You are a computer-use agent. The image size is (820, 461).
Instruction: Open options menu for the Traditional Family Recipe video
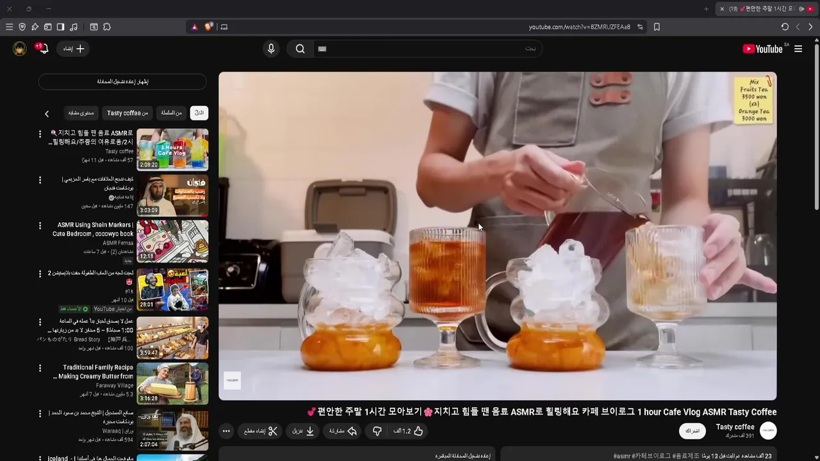click(x=40, y=368)
